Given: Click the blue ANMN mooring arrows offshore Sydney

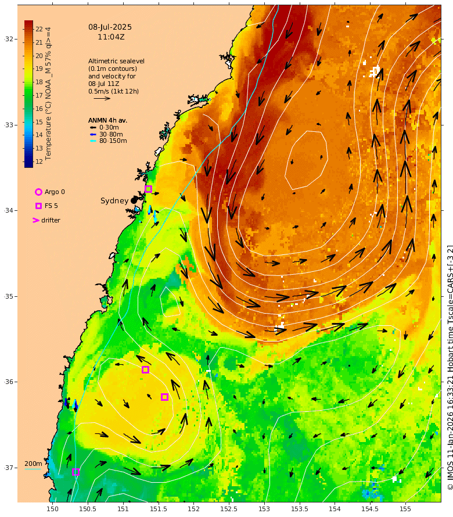Looking at the screenshot, I should [x=152, y=213].
